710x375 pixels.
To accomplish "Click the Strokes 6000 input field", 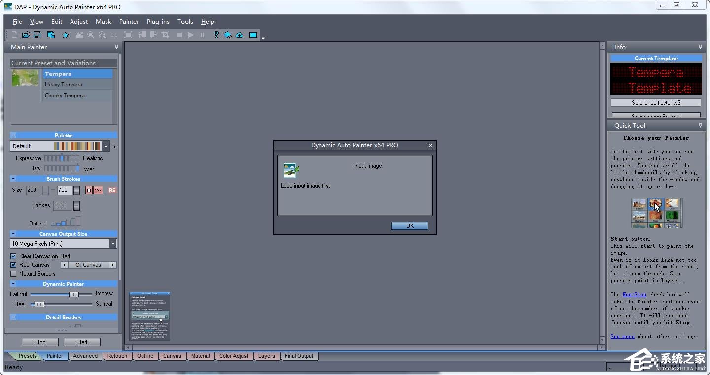I will (x=63, y=205).
